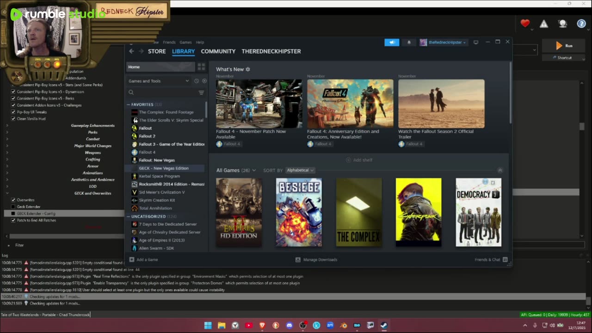The height and width of the screenshot is (333, 592).
Task: Collapse the Uncategorized category
Action: coord(129,216)
